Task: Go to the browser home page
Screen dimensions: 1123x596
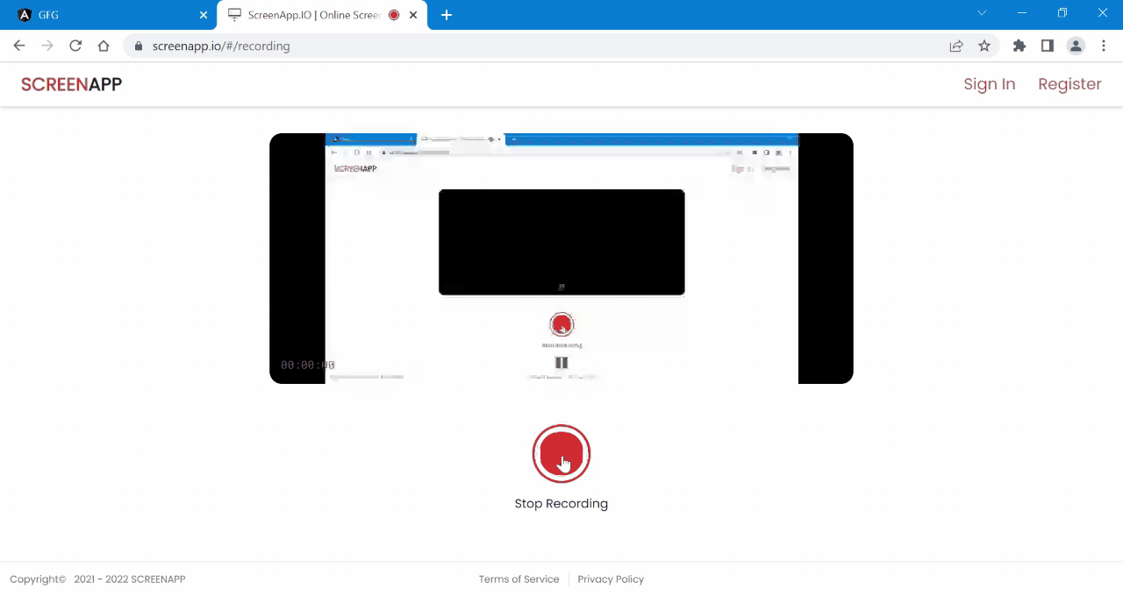Action: (104, 46)
